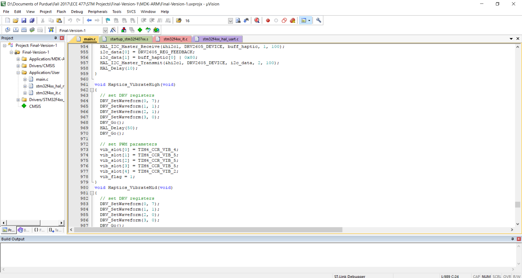Viewport: 522px width, 278px height.
Task: Toggle pin on Project panel
Action: tap(56, 38)
